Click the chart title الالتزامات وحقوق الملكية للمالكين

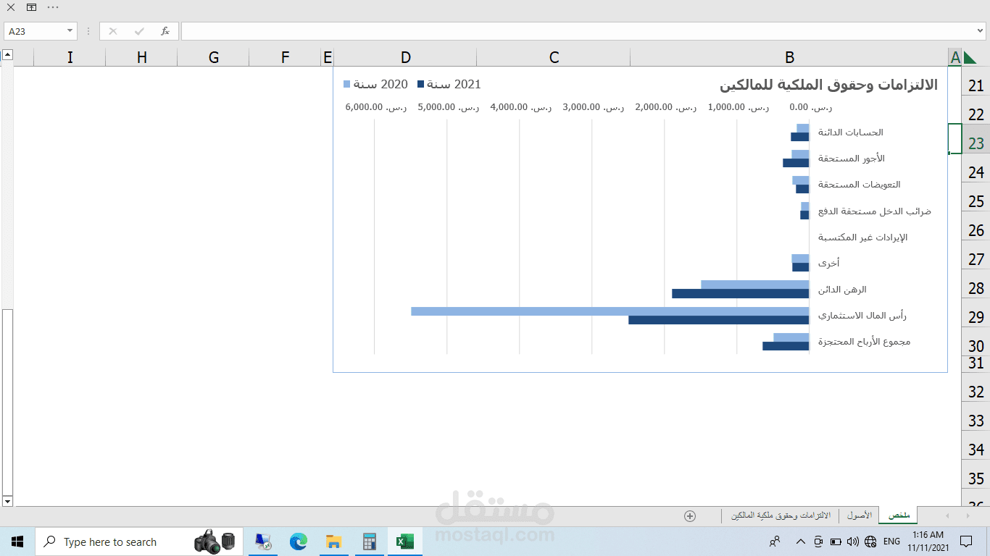coord(828,85)
